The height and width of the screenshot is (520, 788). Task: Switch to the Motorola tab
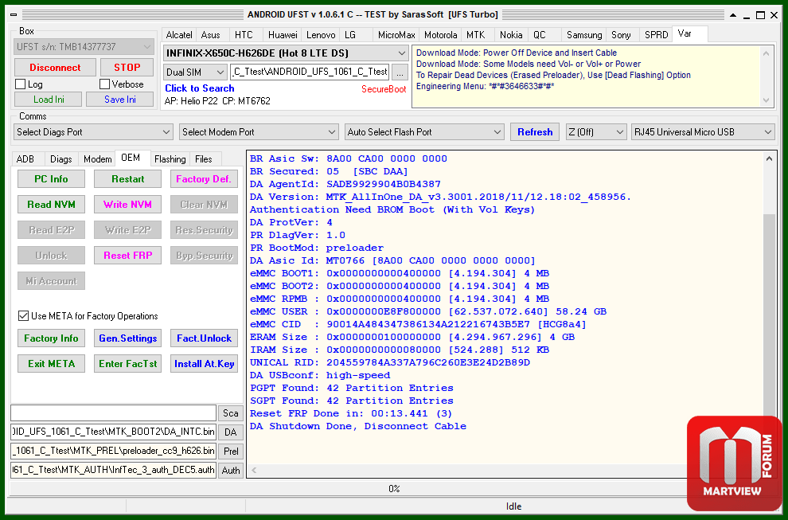click(x=440, y=35)
